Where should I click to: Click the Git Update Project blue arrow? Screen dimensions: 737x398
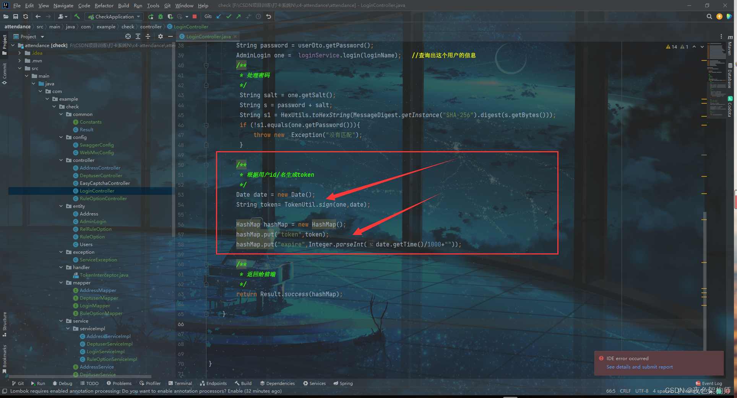pyautogui.click(x=219, y=16)
